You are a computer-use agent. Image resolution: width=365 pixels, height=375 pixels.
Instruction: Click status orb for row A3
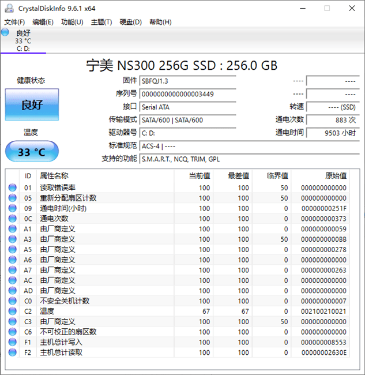click(13, 239)
